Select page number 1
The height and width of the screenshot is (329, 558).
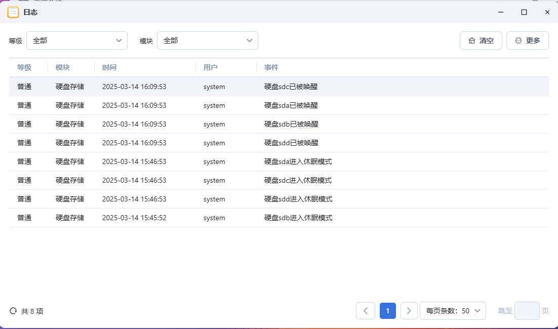point(387,311)
